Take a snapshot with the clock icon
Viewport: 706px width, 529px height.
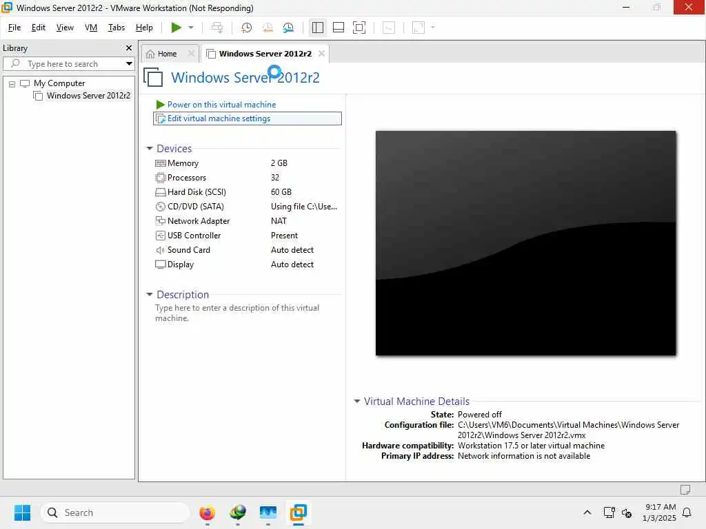pyautogui.click(x=246, y=28)
